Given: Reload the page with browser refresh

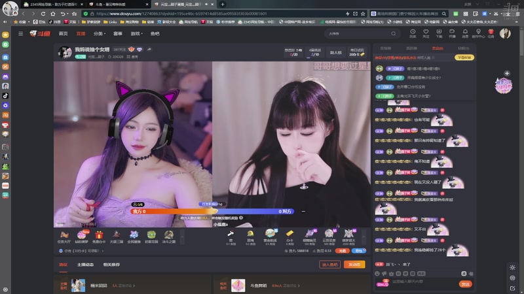Looking at the screenshot, I should [43, 14].
